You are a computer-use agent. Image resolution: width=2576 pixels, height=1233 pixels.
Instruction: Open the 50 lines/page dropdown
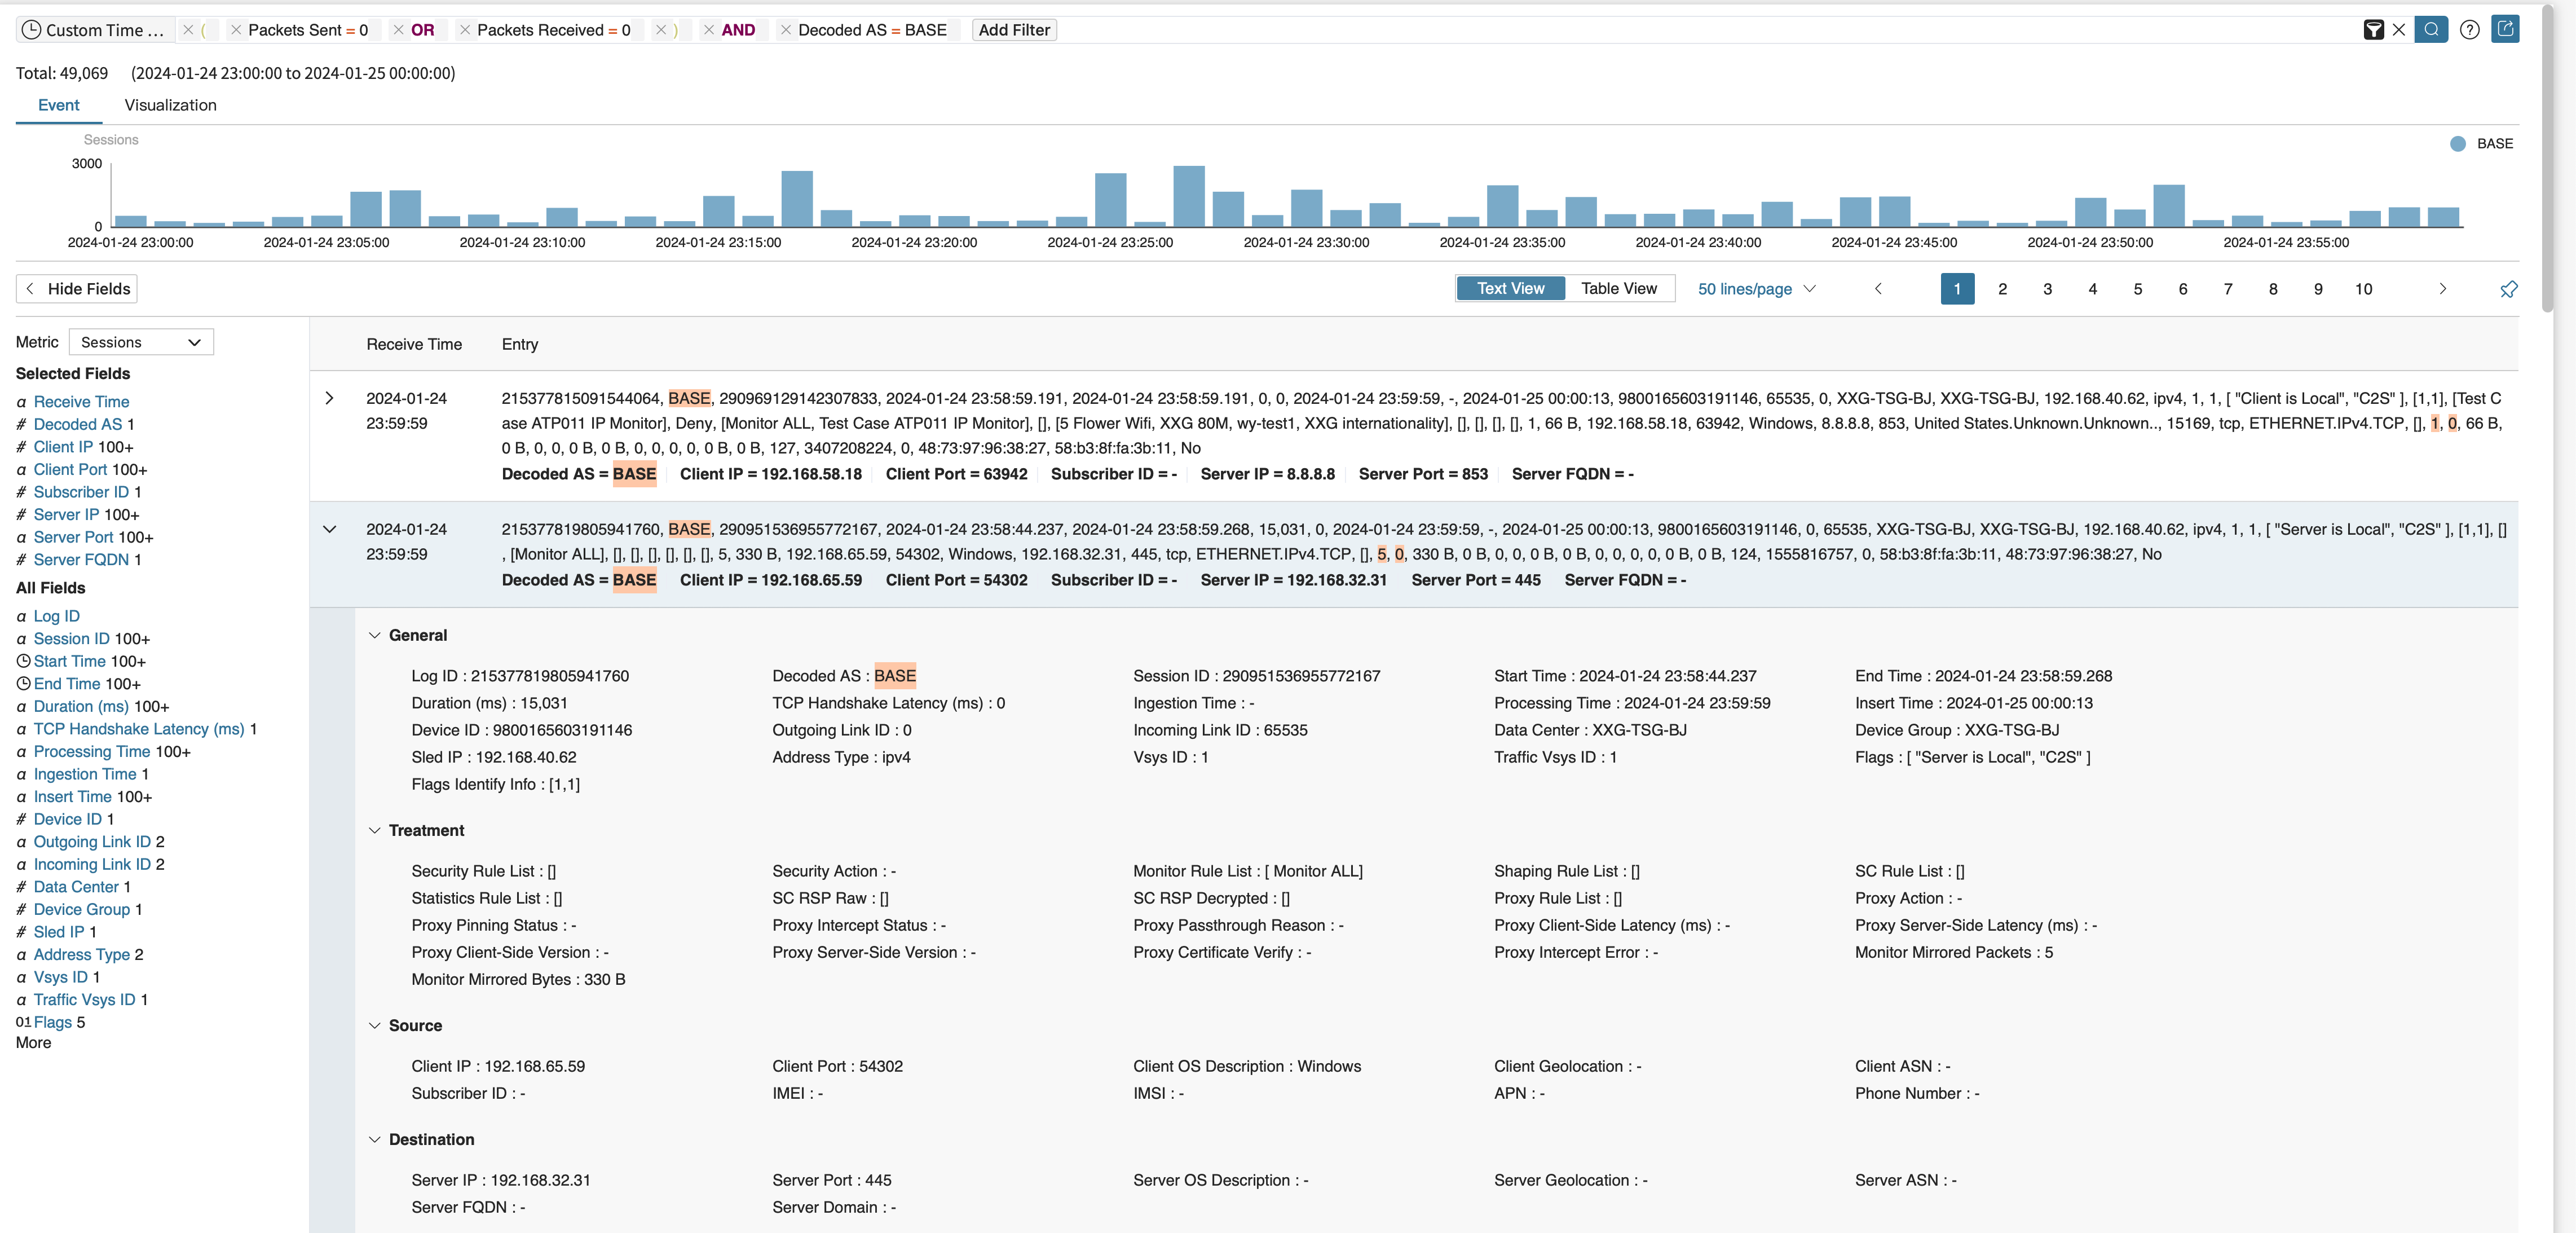(x=1756, y=289)
